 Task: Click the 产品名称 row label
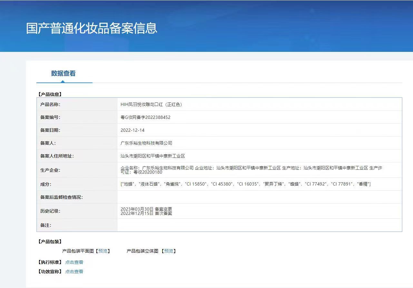pyautogui.click(x=50, y=104)
